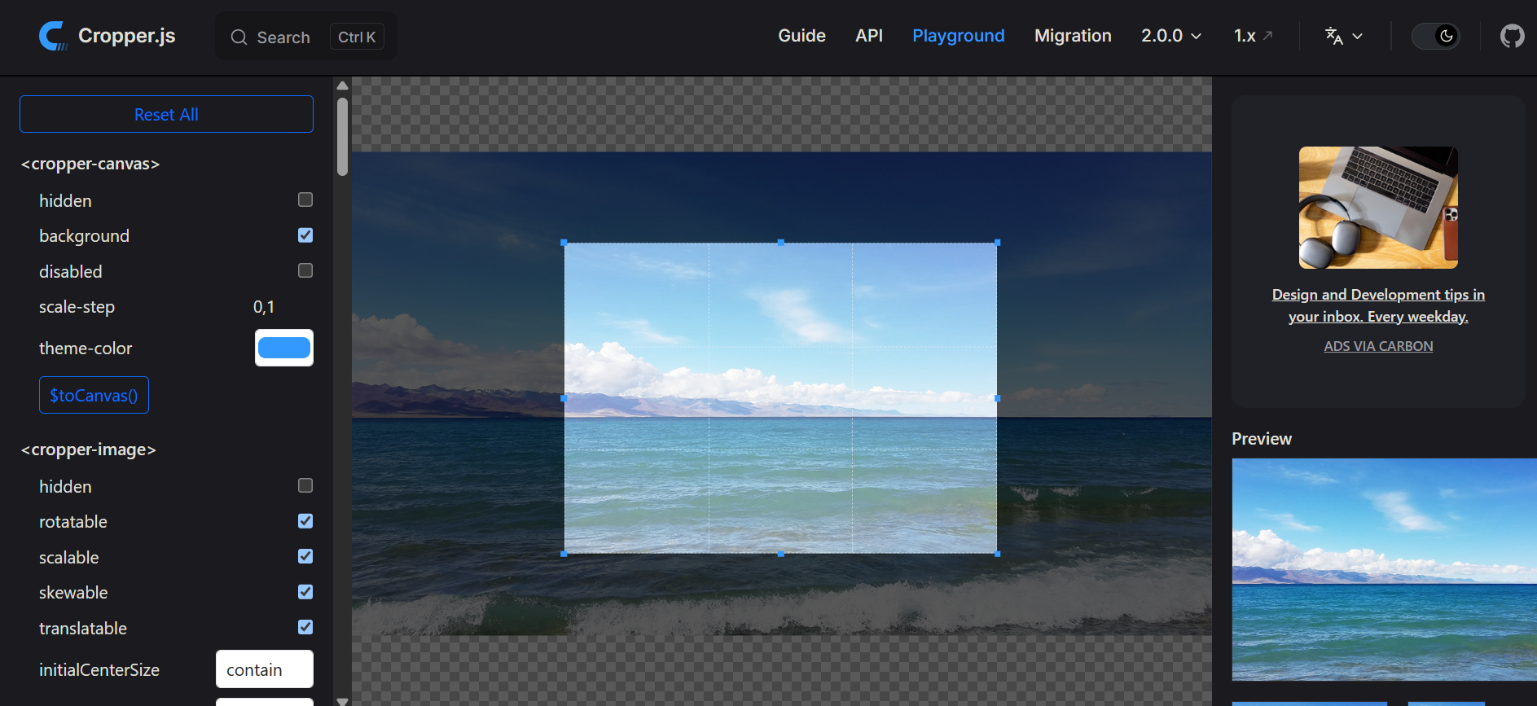The width and height of the screenshot is (1537, 706).
Task: Uncheck the rotatable checkbox
Action: click(305, 521)
